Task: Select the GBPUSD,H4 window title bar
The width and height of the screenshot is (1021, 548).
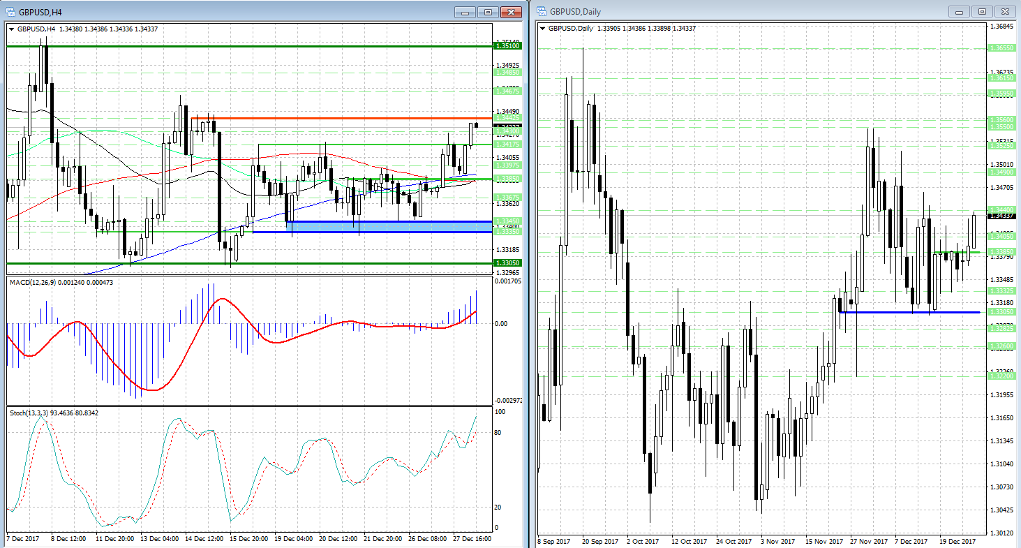Action: point(244,12)
